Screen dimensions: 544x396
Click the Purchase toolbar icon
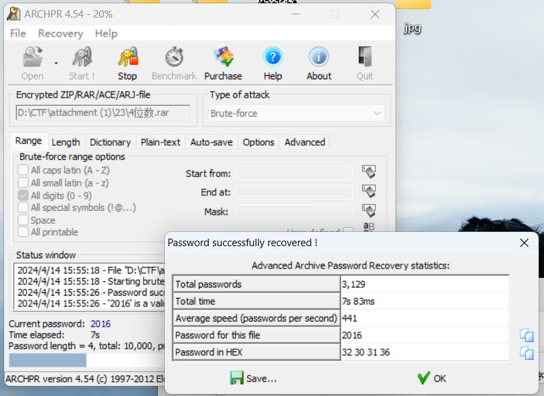coord(223,63)
